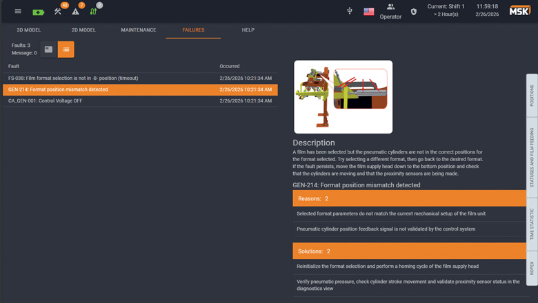Click the MSK logo
This screenshot has height=303, width=538.
coord(519,11)
